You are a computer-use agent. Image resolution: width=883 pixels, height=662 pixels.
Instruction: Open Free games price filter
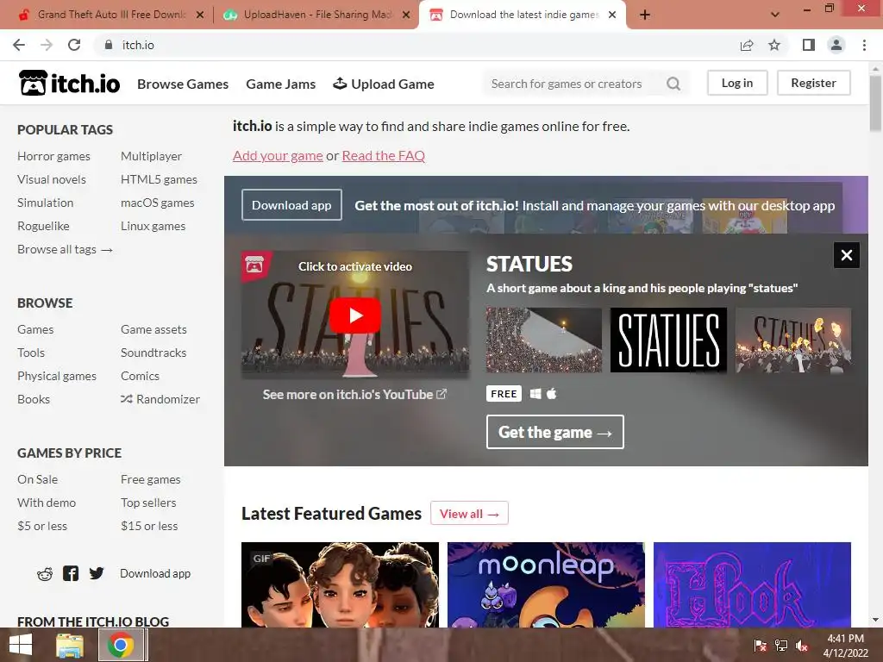150,479
